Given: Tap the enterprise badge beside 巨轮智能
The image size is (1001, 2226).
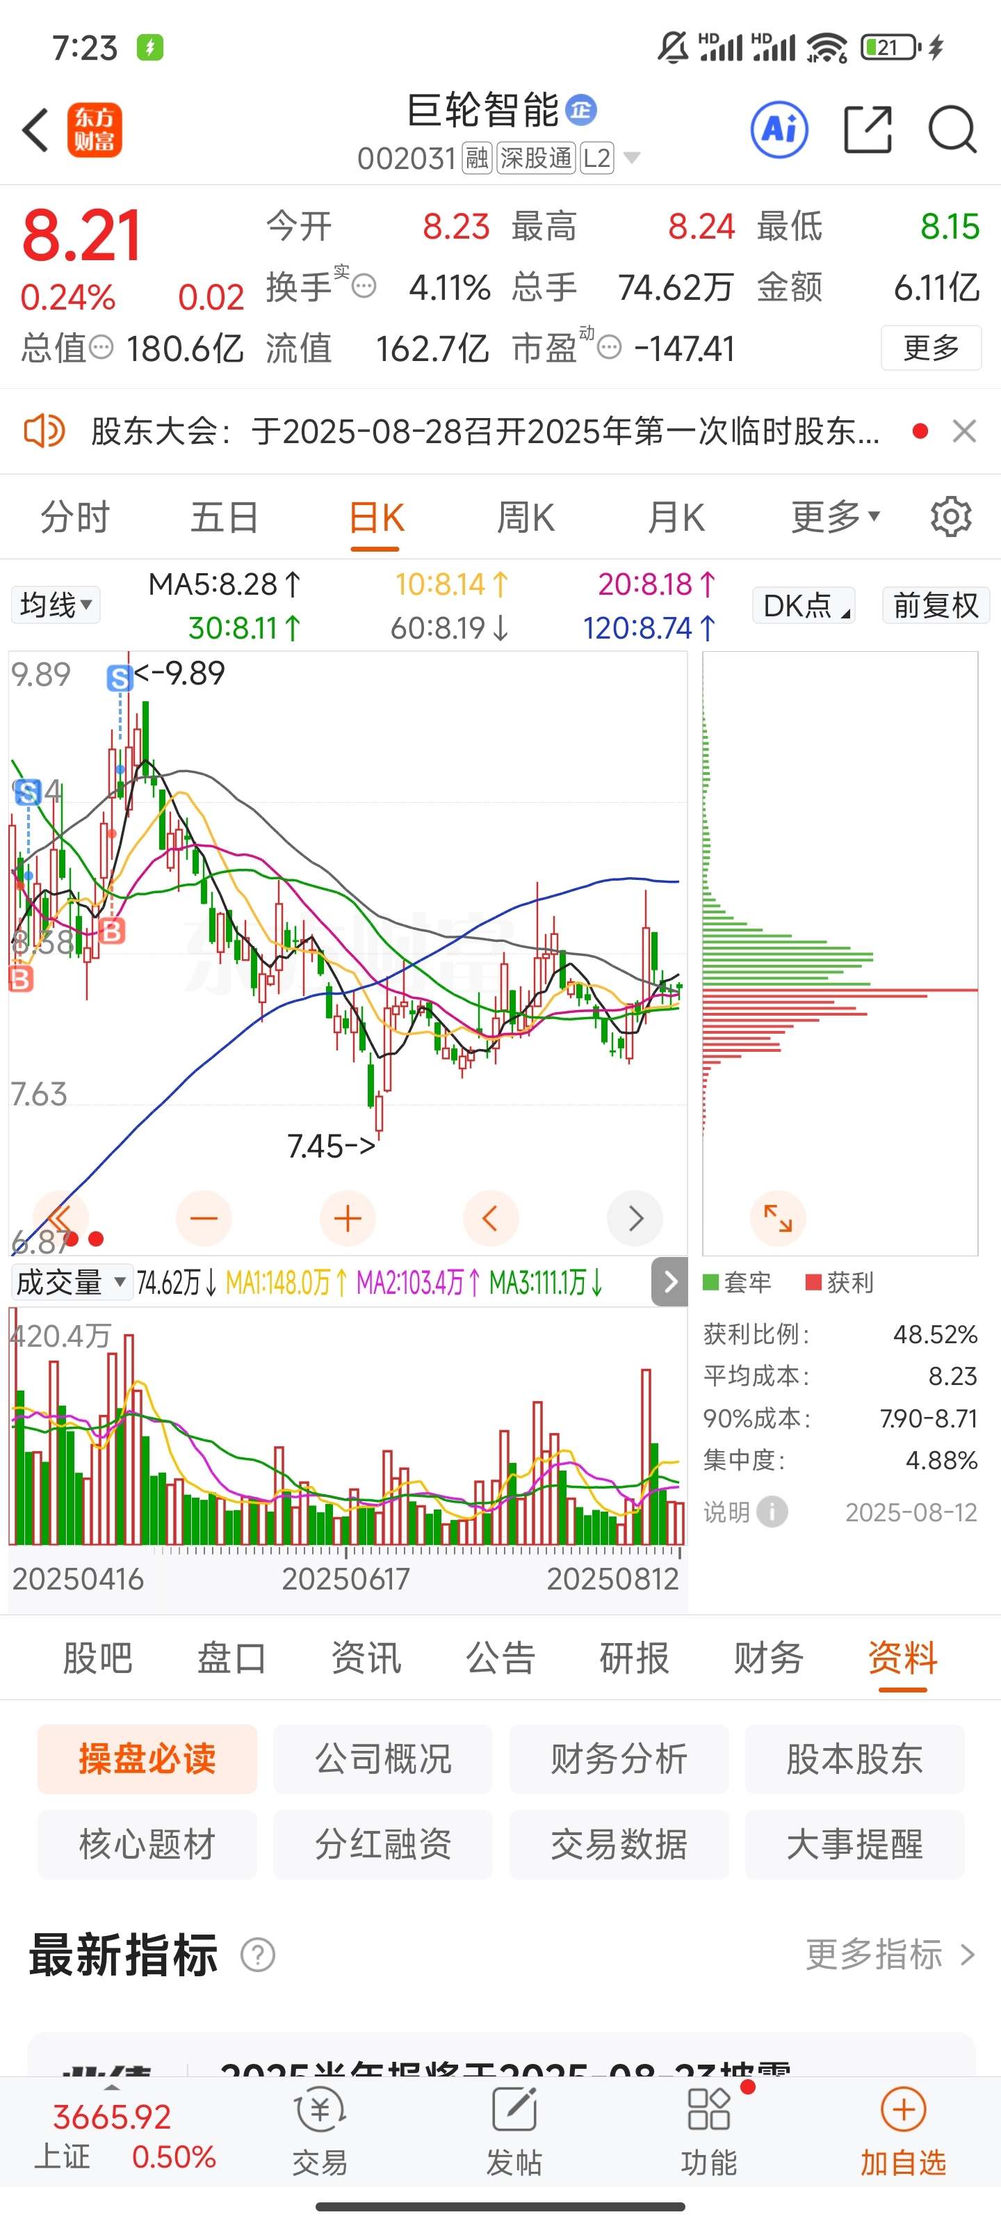Looking at the screenshot, I should [x=581, y=110].
